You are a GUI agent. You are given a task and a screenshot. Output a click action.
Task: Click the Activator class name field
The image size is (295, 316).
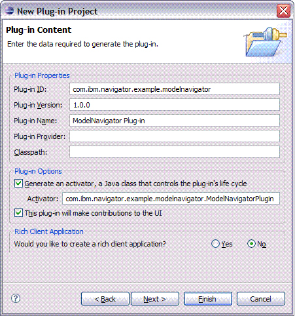coord(171,199)
